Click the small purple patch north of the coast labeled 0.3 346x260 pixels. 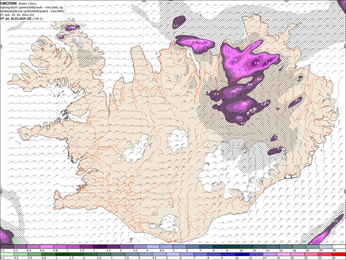[179, 22]
